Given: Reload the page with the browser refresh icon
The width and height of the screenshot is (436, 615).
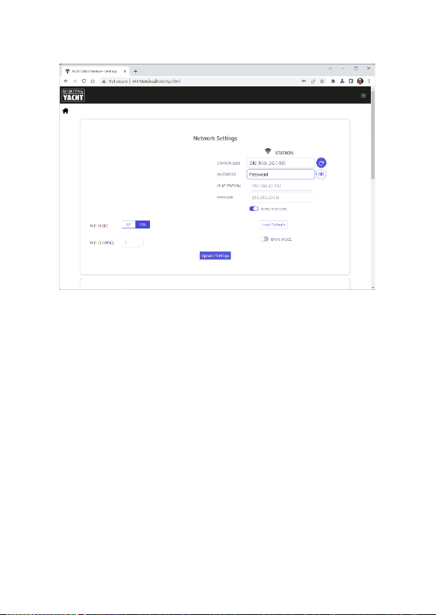Looking at the screenshot, I should 84,81.
